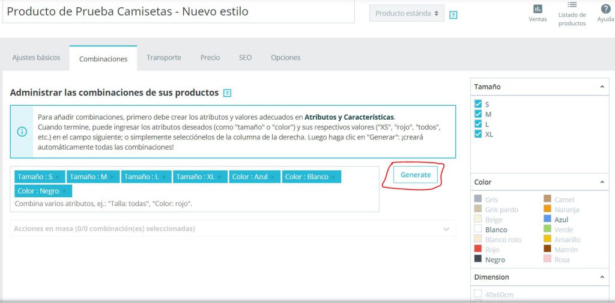615x303 pixels.
Task: Open the Ventas sales chart icon
Action: pyautogui.click(x=538, y=9)
